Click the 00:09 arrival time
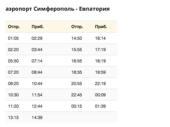170x127 pixels. click(100, 95)
